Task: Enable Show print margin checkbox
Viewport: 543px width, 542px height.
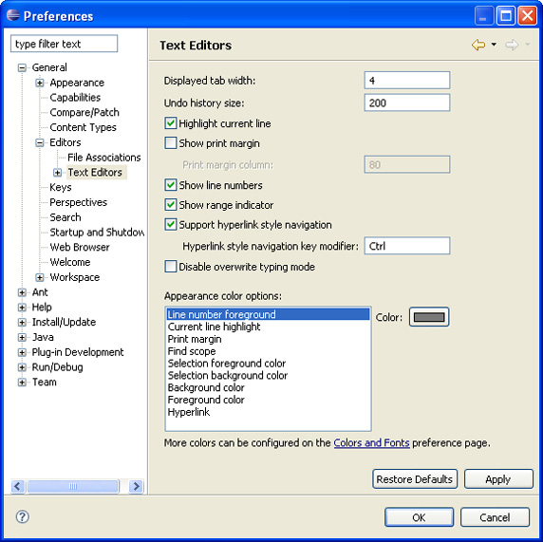Action: tap(170, 143)
